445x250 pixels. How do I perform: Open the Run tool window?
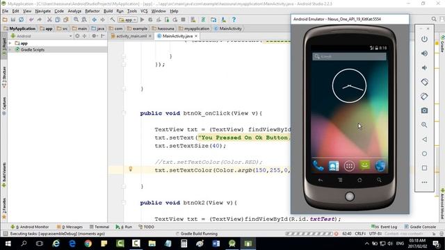(124, 227)
